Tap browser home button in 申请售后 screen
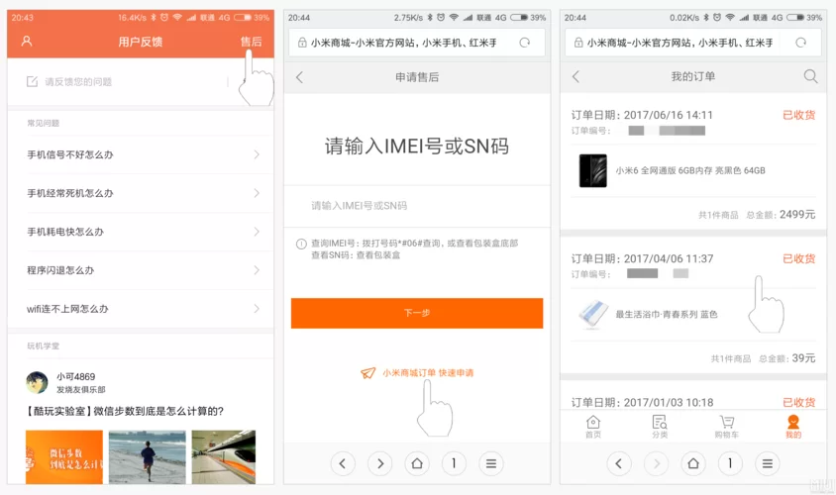 tap(417, 463)
